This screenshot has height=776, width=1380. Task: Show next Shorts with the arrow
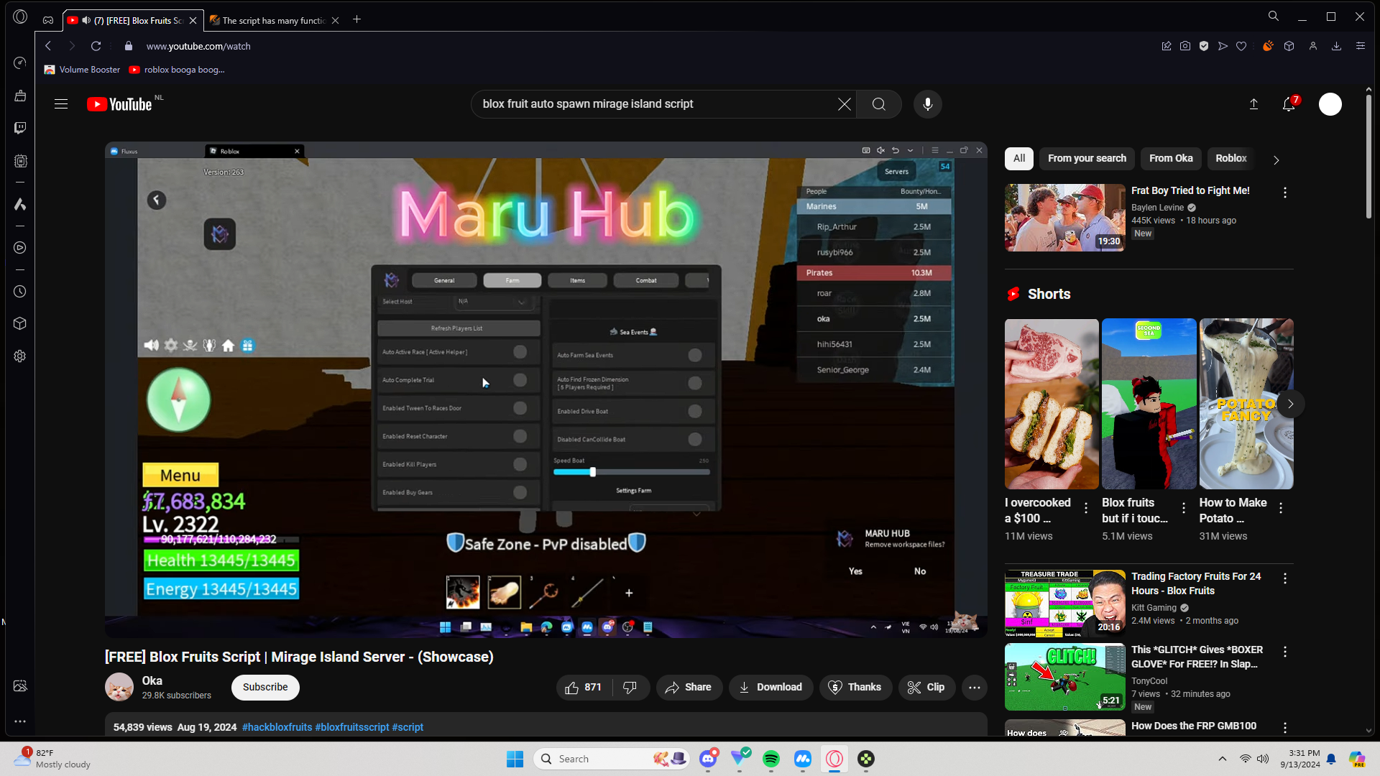click(x=1291, y=404)
